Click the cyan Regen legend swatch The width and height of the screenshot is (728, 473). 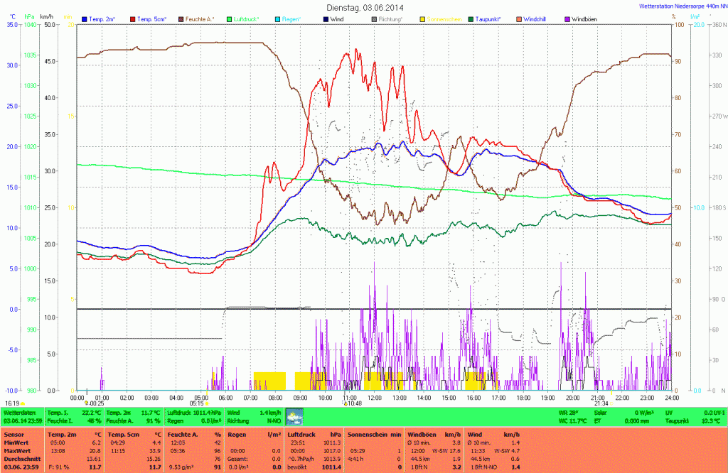click(279, 18)
